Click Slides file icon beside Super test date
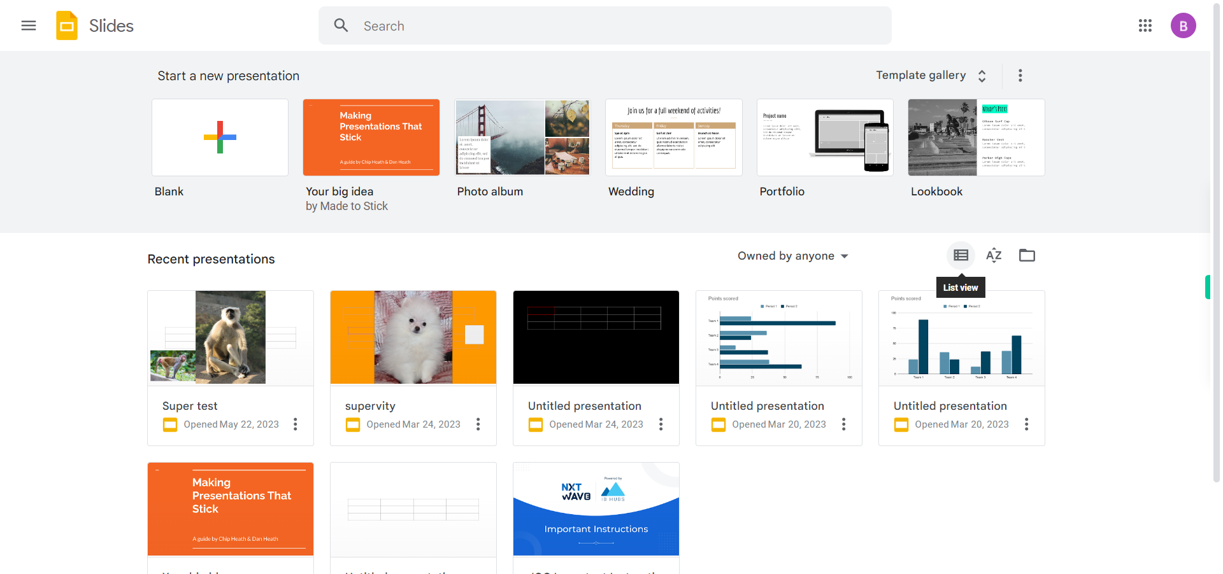 pos(170,424)
